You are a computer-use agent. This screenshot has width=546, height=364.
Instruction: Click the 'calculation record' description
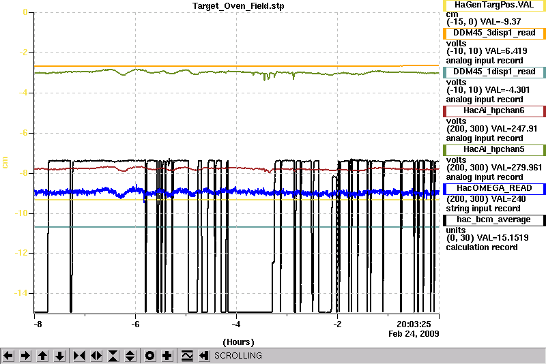click(x=482, y=247)
